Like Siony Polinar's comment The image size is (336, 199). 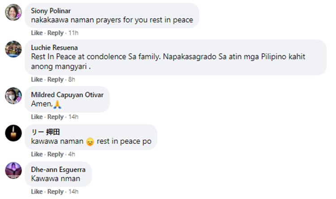pyautogui.click(x=37, y=33)
